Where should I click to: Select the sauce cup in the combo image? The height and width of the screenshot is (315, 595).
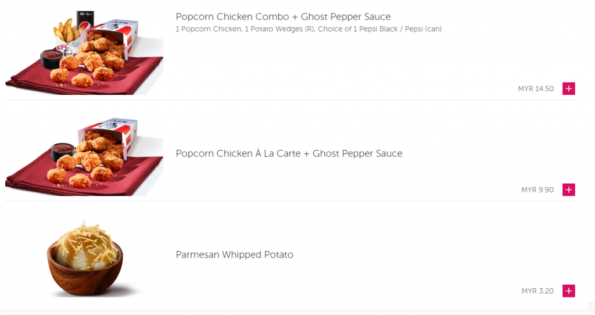click(x=51, y=58)
